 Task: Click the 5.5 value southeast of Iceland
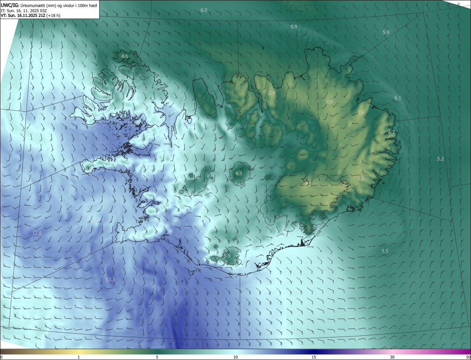click(x=385, y=251)
